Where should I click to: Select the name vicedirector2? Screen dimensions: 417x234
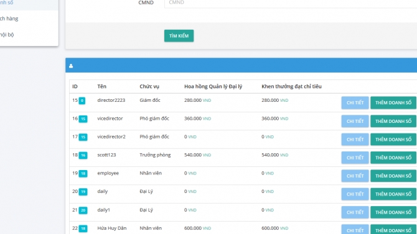click(111, 137)
